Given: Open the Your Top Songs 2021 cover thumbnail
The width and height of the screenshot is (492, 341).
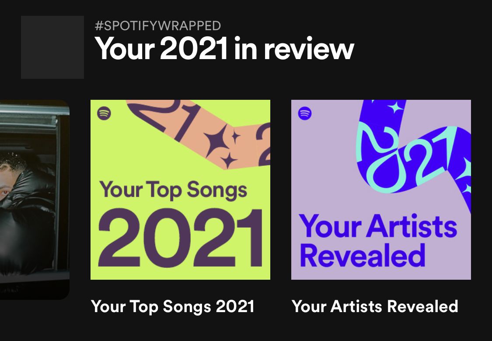Looking at the screenshot, I should [180, 190].
